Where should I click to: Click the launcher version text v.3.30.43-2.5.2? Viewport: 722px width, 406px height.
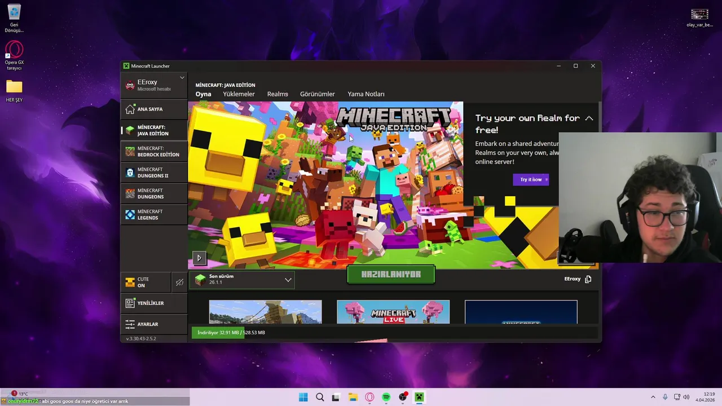(141, 338)
